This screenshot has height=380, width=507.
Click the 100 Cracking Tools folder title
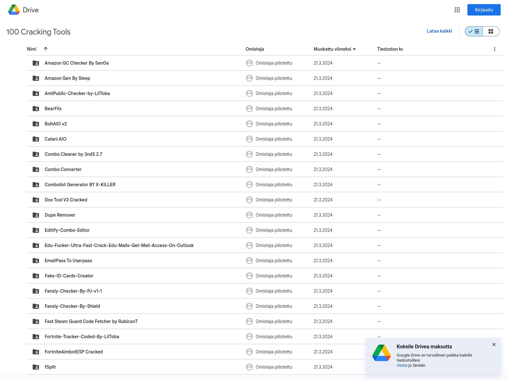[x=38, y=32]
